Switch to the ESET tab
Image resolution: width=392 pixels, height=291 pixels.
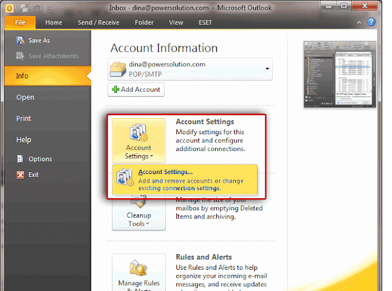pos(205,22)
